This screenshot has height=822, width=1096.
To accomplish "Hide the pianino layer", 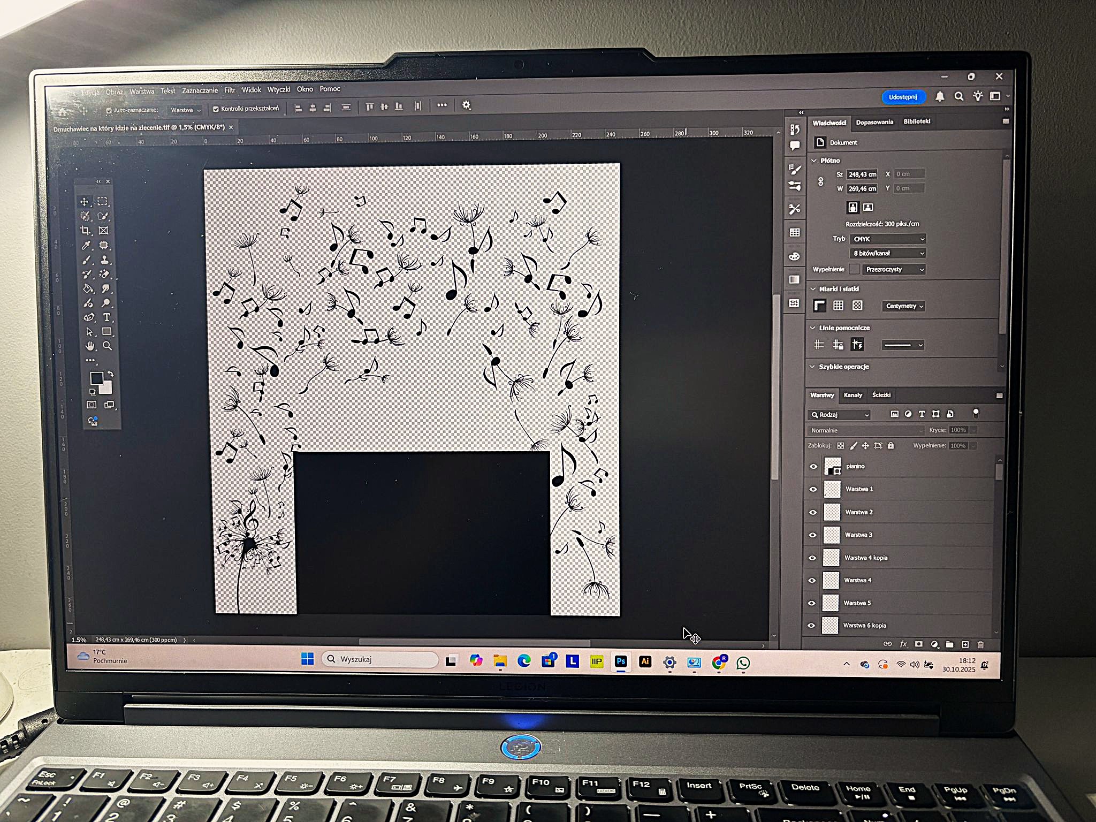I will 813,466.
